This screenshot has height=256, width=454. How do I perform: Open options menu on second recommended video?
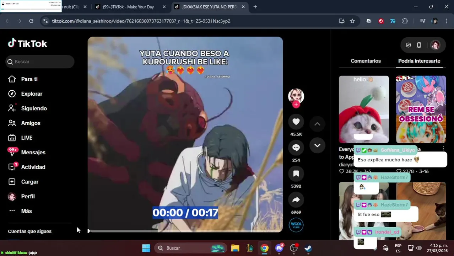[x=443, y=149]
